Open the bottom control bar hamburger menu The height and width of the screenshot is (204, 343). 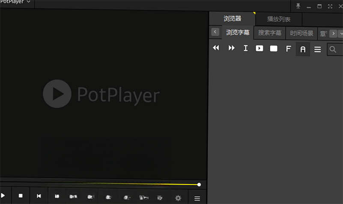tap(197, 198)
